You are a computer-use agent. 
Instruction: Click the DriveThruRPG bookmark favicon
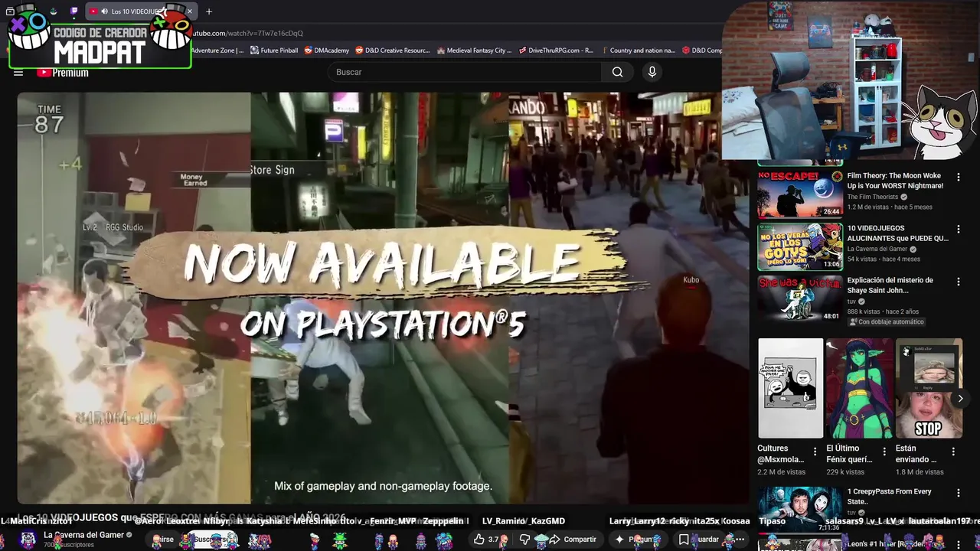[x=522, y=51]
